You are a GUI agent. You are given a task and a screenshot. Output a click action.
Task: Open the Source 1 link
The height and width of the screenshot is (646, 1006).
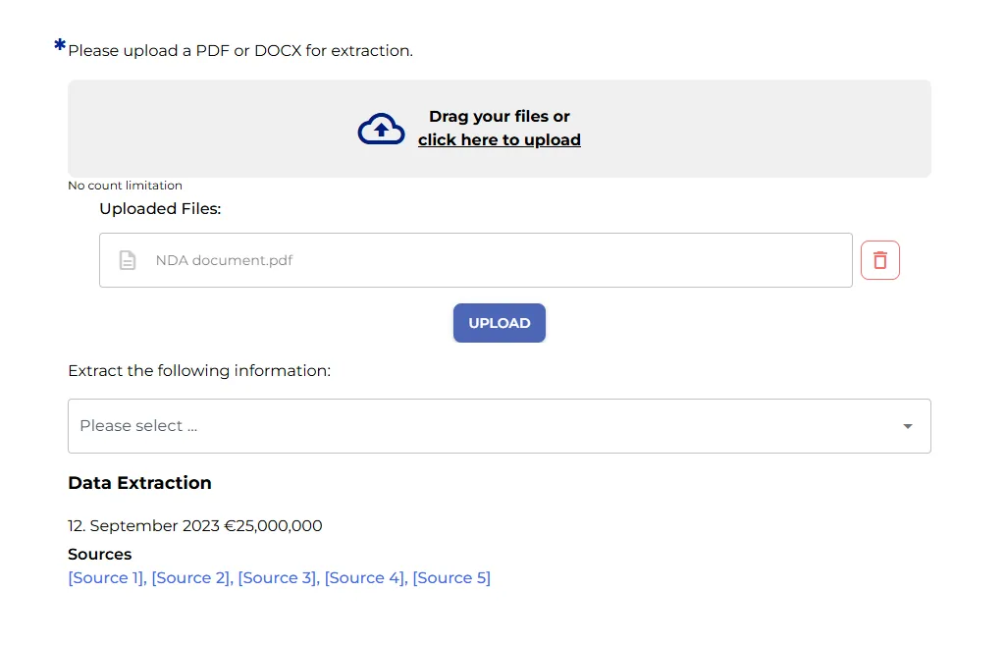click(106, 577)
